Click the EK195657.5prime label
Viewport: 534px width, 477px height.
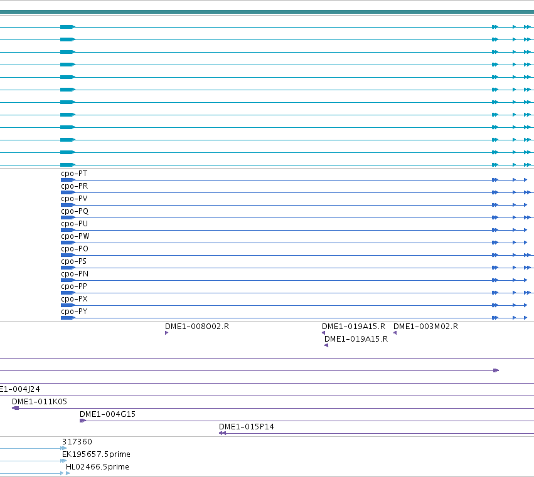click(x=96, y=454)
